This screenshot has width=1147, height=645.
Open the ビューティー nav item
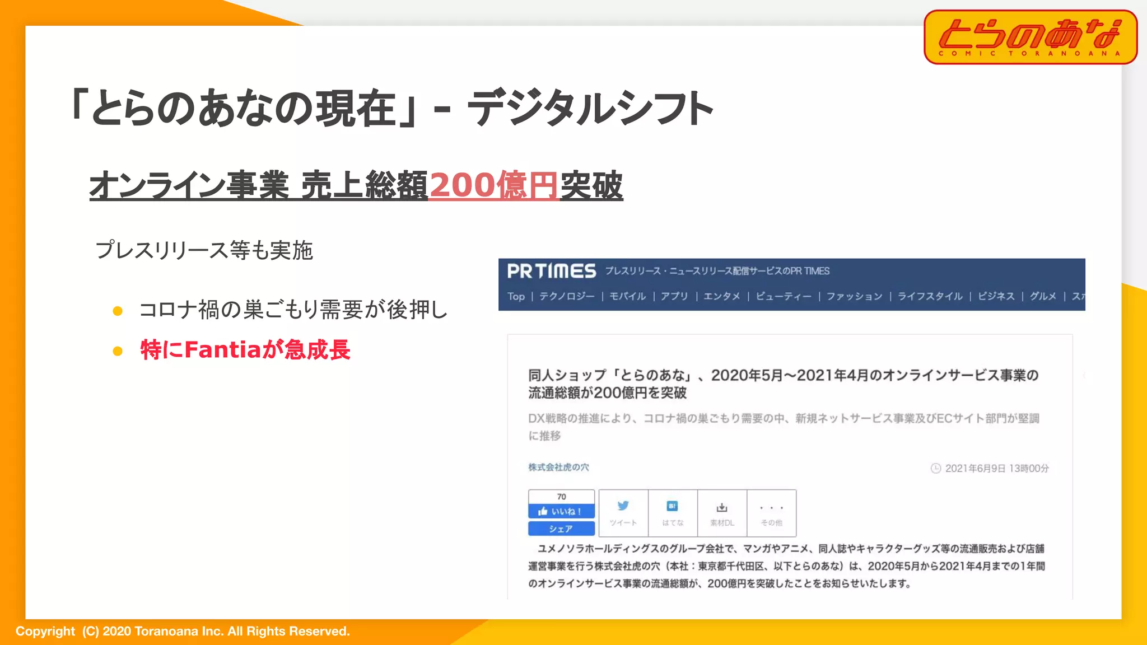pyautogui.click(x=783, y=296)
